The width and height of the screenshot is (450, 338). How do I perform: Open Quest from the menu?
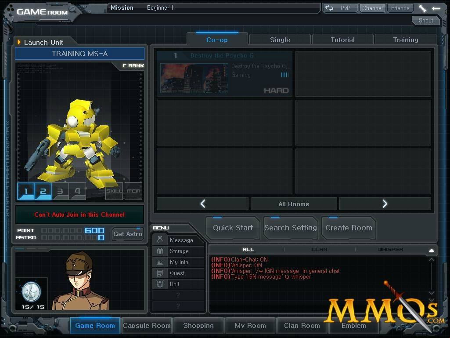(x=178, y=273)
